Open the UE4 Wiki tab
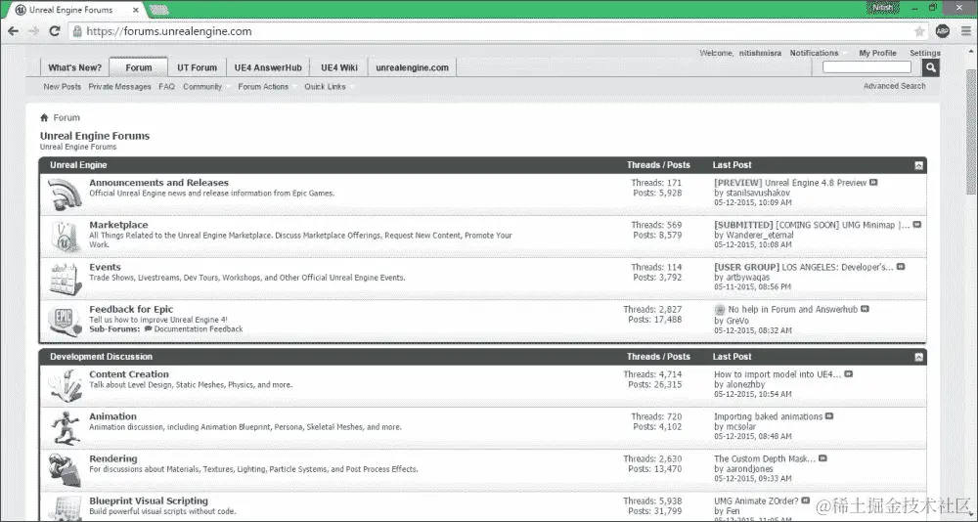 pos(339,67)
